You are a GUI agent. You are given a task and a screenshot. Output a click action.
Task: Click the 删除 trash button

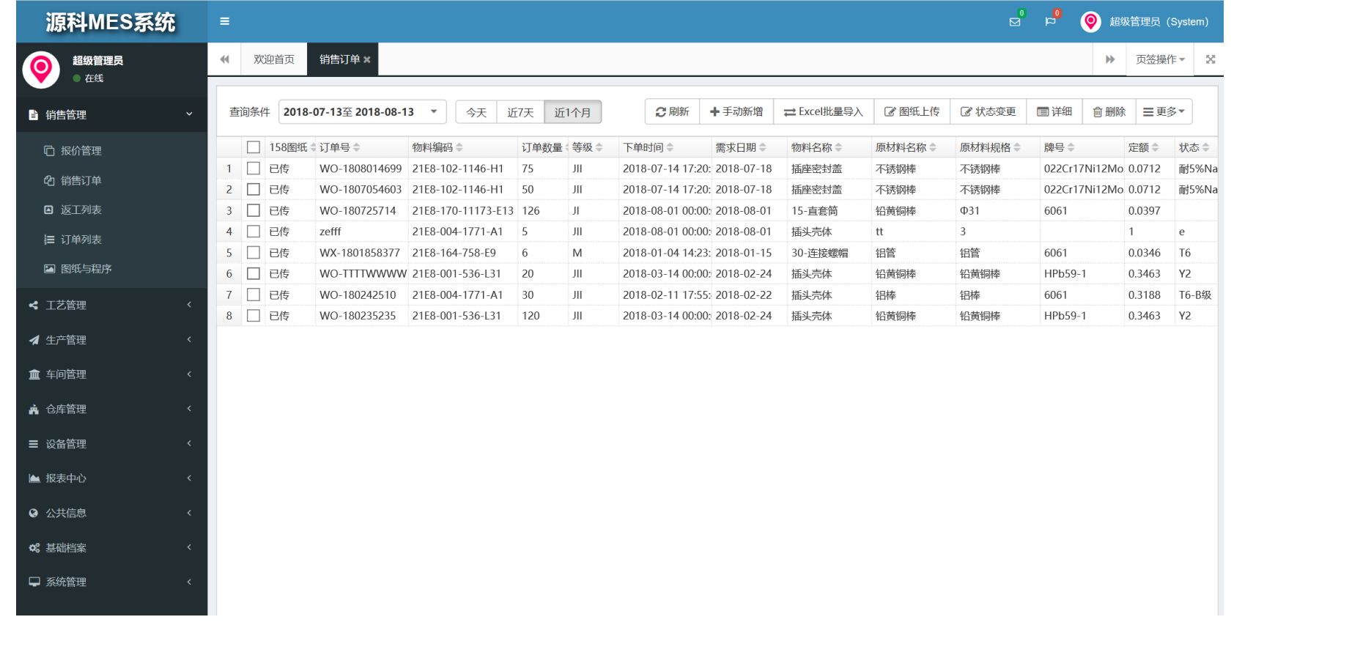point(1109,112)
